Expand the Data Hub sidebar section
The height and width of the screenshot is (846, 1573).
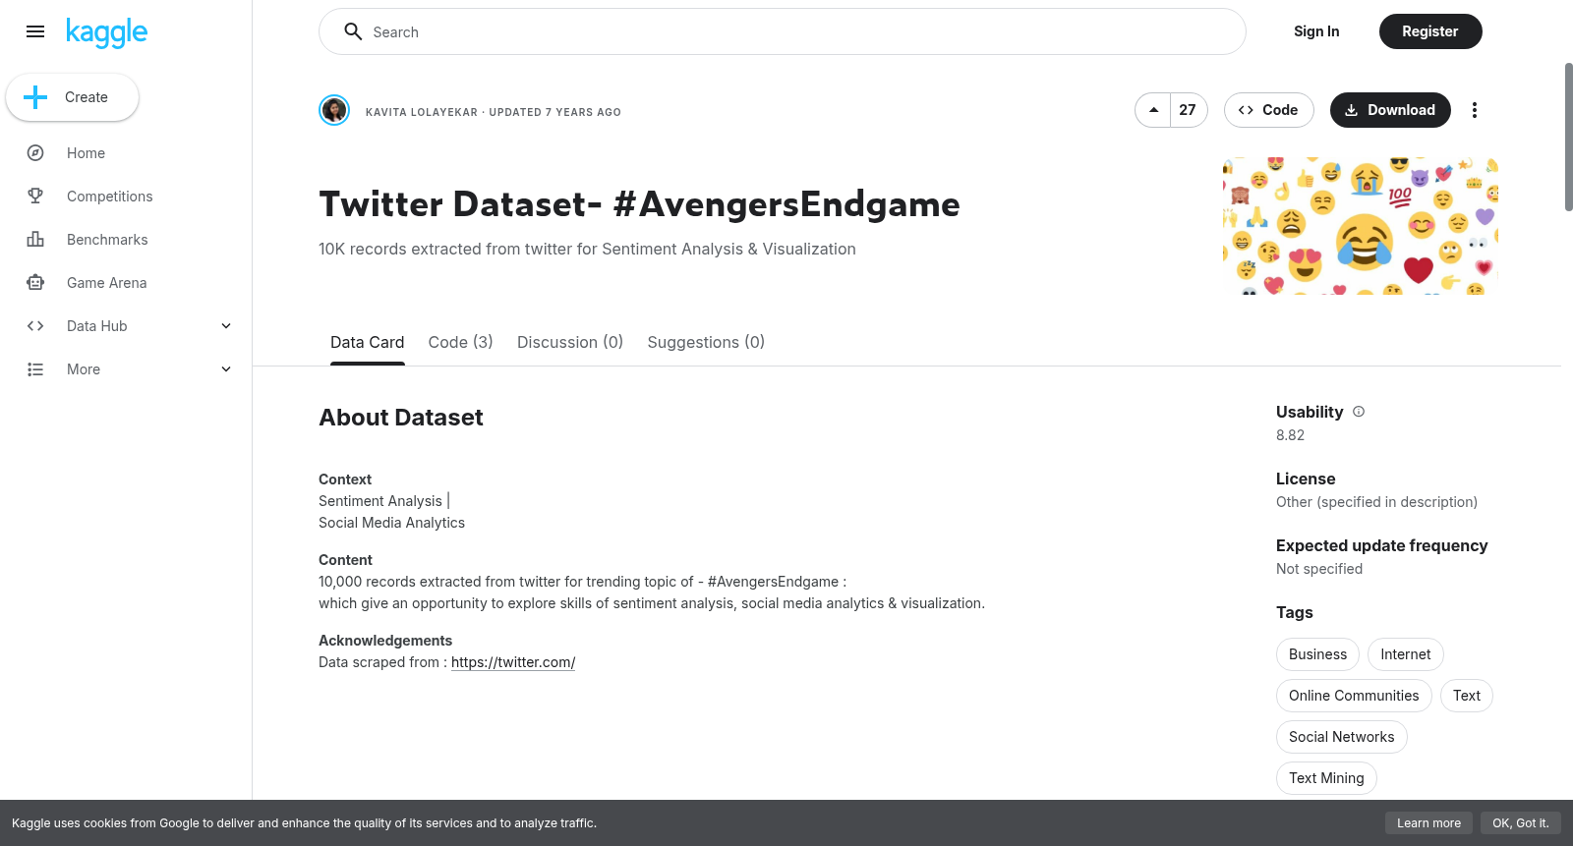tap(226, 326)
